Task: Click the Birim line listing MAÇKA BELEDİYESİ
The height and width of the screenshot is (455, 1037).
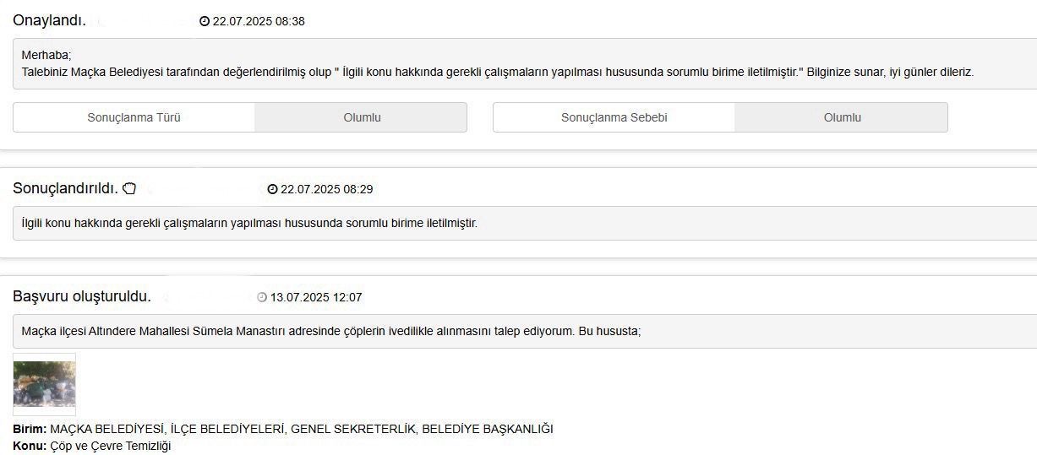Action: click(283, 429)
